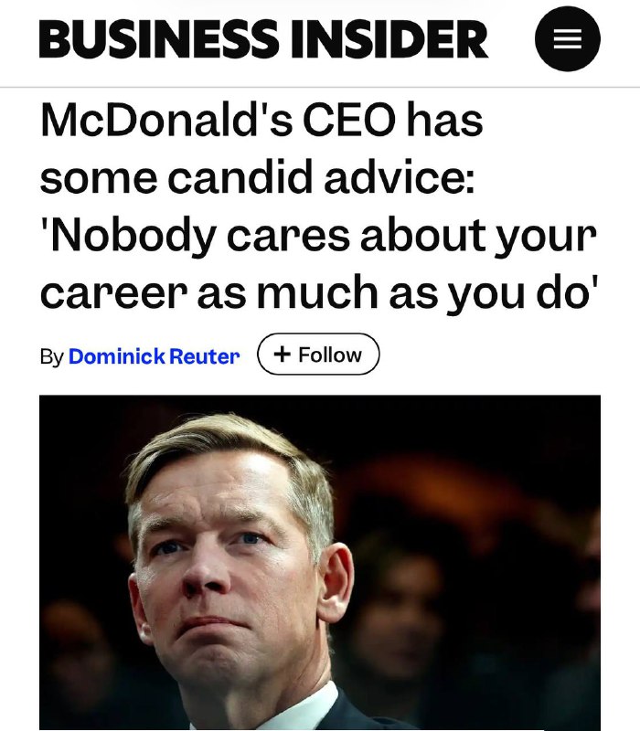The height and width of the screenshot is (731, 640).
Task: Click the word "Follow" next to the author
Action: 329,355
